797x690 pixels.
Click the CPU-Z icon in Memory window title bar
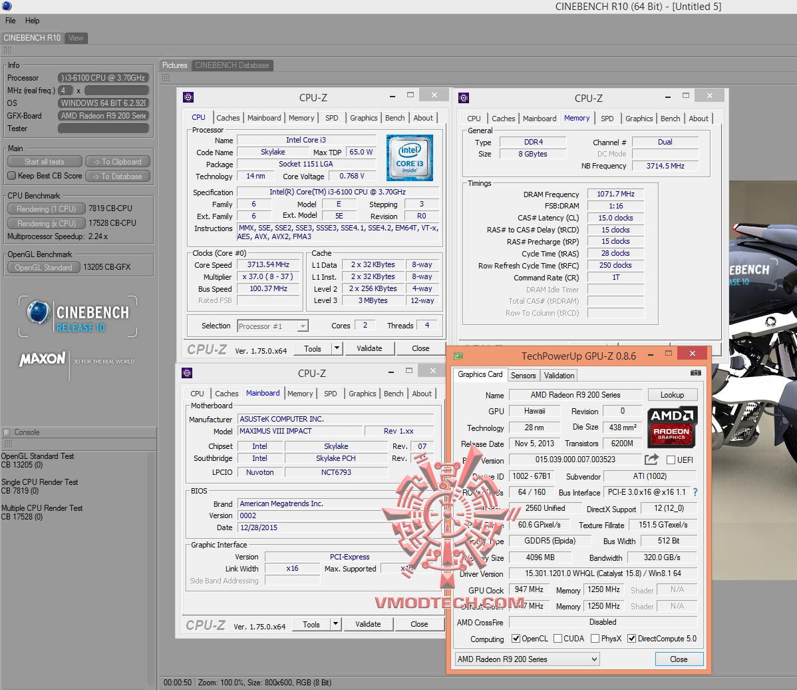click(x=465, y=97)
